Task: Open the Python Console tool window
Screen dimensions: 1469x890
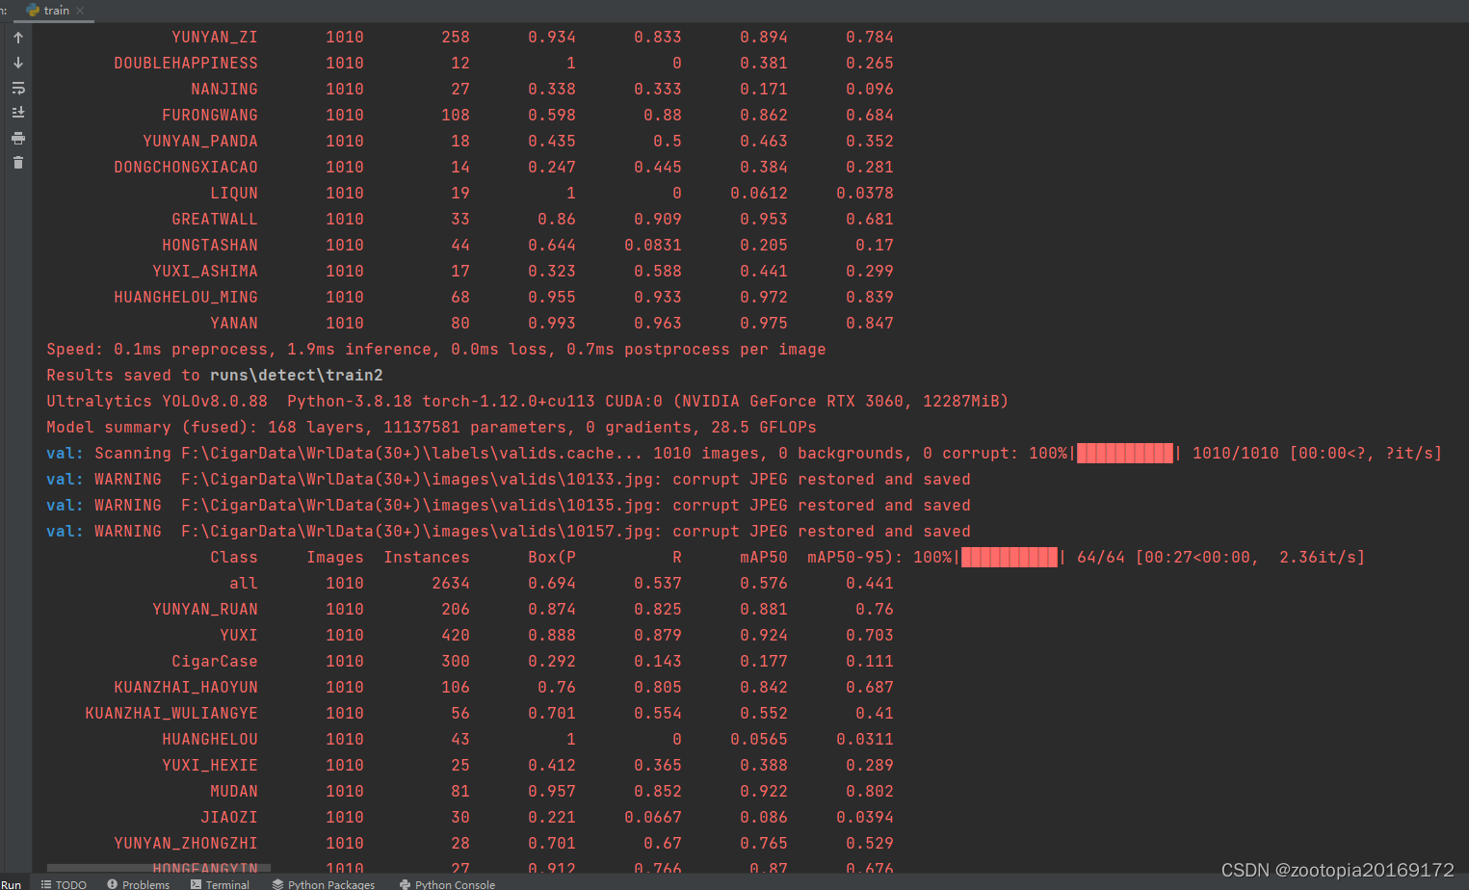Action: pyautogui.click(x=447, y=884)
